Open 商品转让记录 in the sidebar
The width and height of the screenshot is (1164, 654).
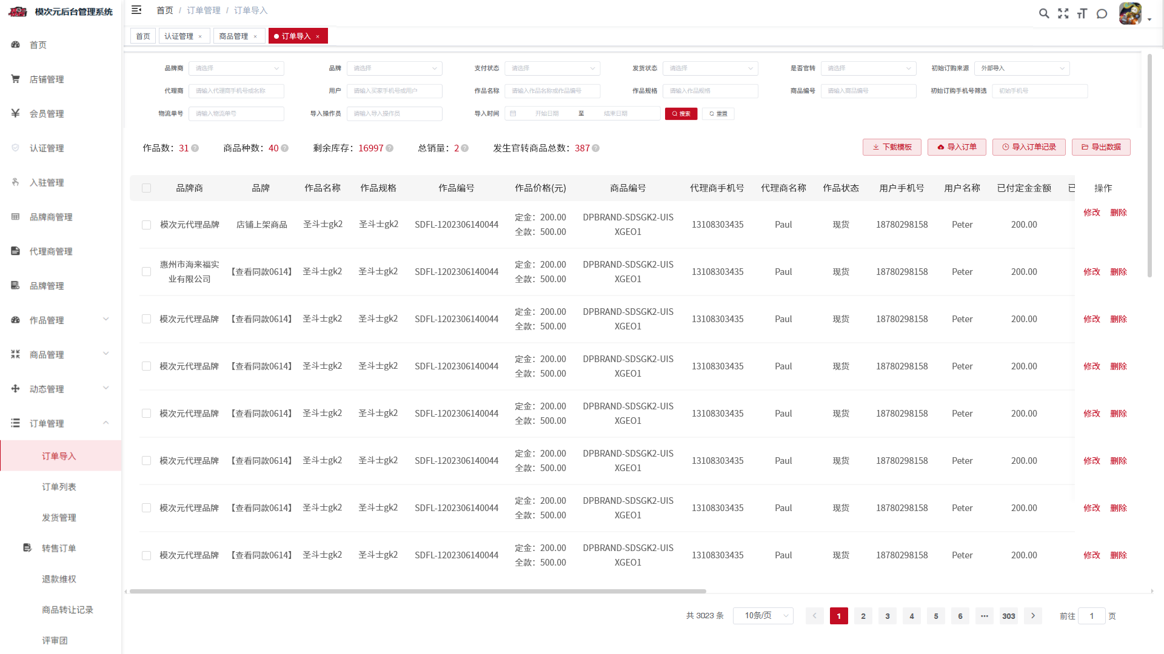point(67,610)
